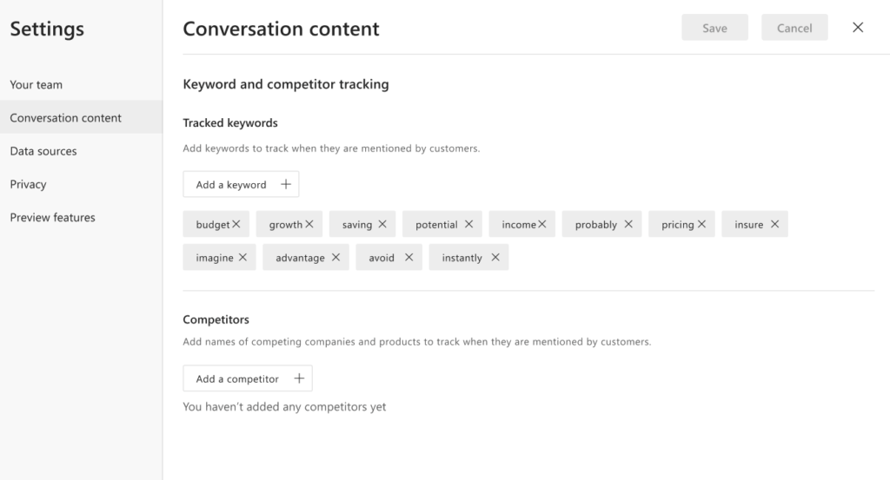Go to the Privacy settings section

pos(29,184)
